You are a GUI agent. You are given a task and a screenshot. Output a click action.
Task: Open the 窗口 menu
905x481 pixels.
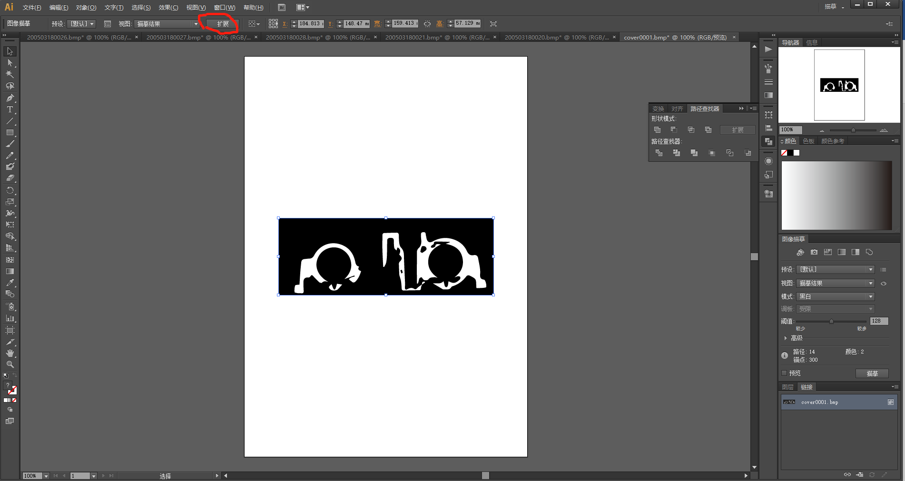225,8
